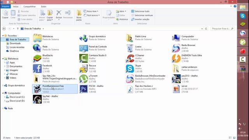The height and width of the screenshot is (140, 249).
Task: Go back with the navigation arrow
Action: click(x=4, y=28)
